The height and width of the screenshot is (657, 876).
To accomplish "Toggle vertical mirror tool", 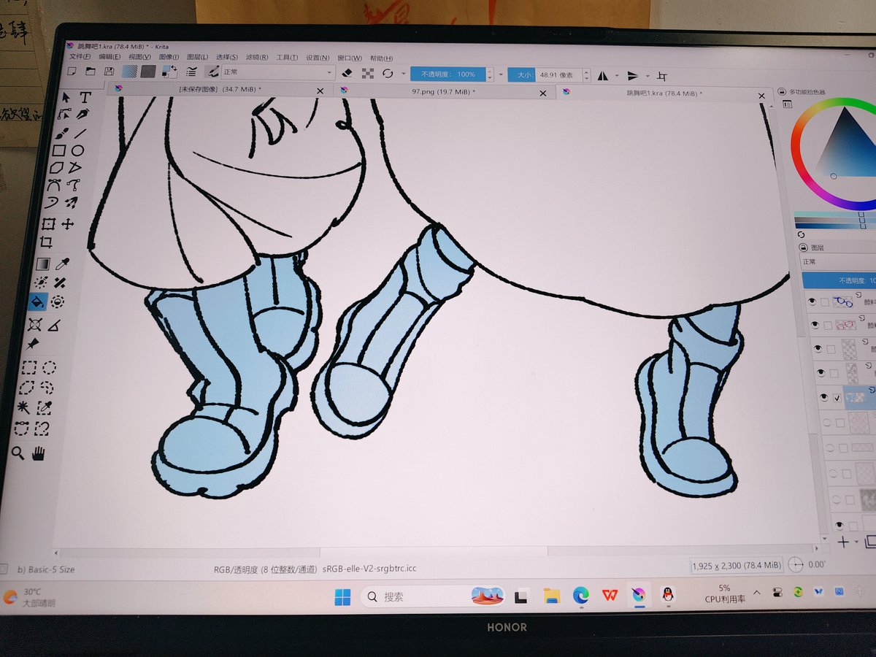I will [633, 75].
